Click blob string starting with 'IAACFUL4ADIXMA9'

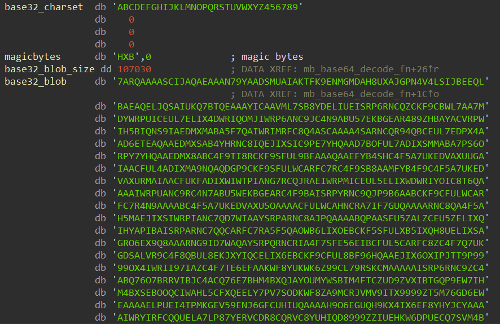pos(301,169)
